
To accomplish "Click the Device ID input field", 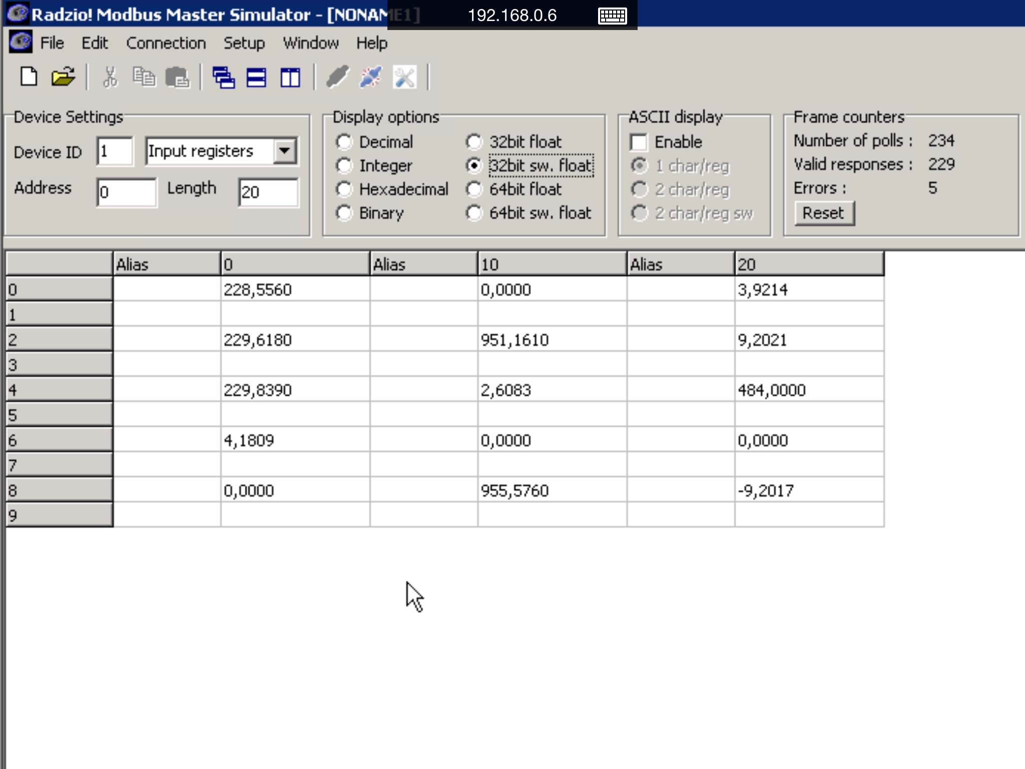I will 115,151.
